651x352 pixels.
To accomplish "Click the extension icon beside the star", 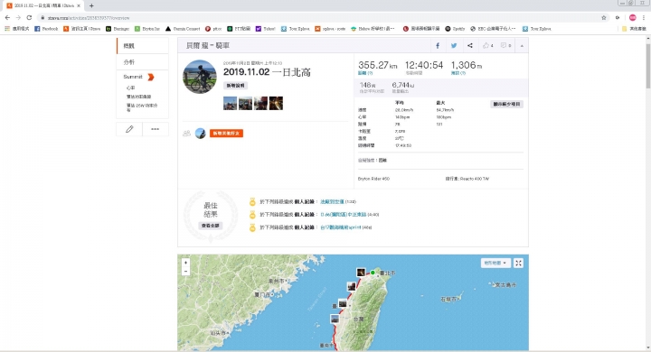I will click(618, 17).
